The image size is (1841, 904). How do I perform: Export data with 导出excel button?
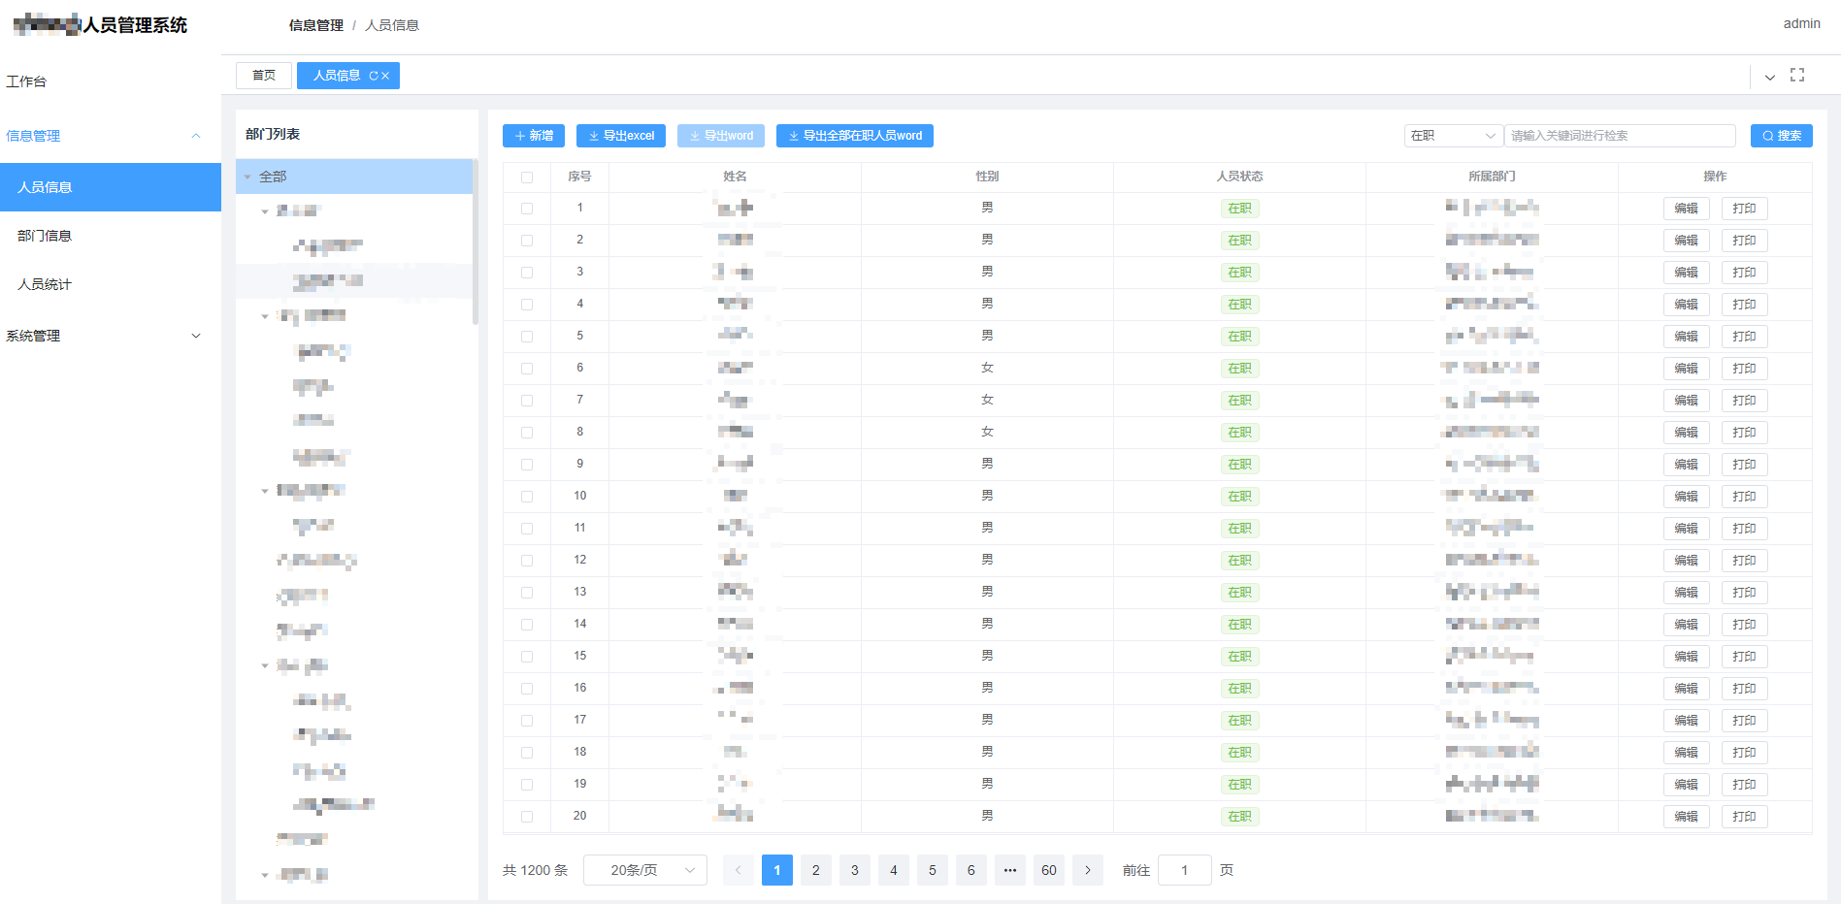tap(621, 136)
